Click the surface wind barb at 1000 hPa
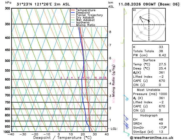Image resolution: width=182 pixels, height=140 pixels. 127,134
